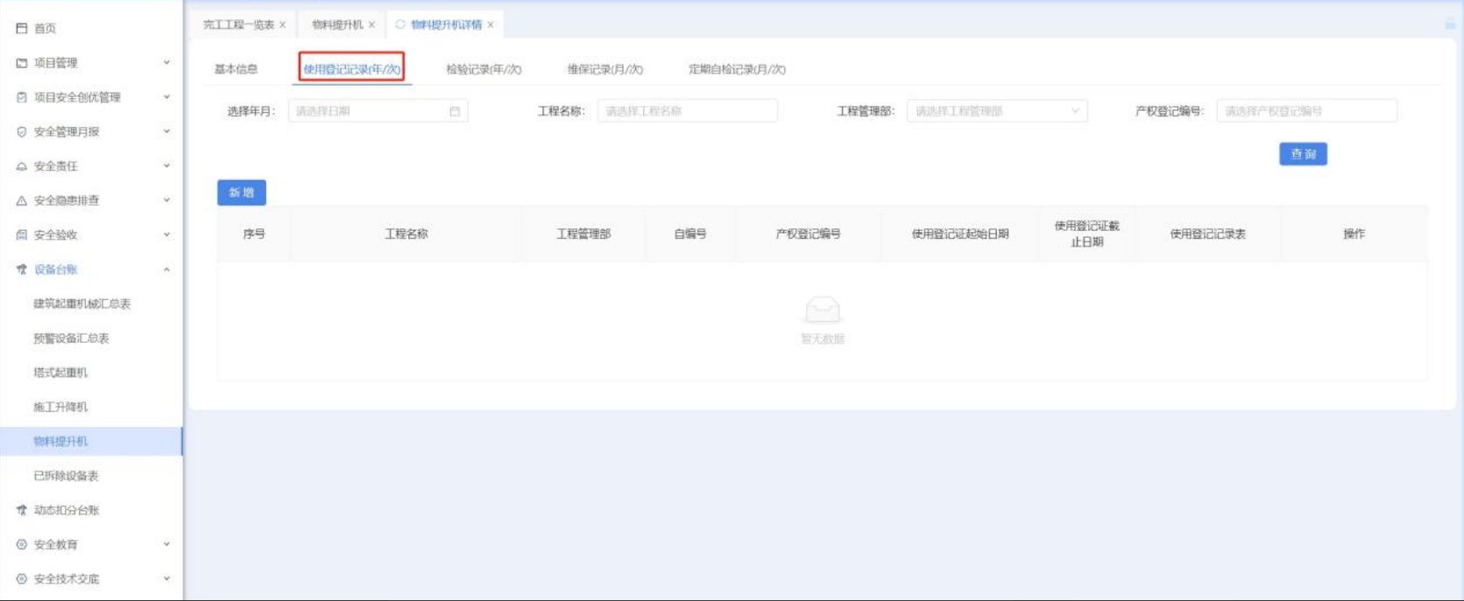This screenshot has height=601, width=1464.
Task: Click the 查询 search button
Action: (x=1302, y=155)
